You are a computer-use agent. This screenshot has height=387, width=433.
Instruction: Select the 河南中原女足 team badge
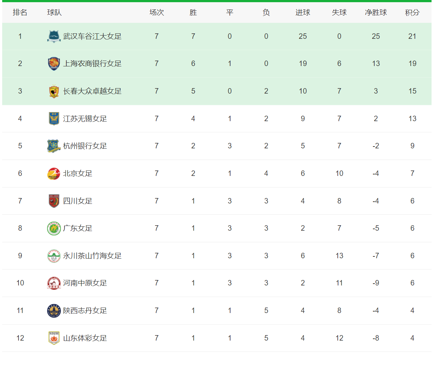54,283
